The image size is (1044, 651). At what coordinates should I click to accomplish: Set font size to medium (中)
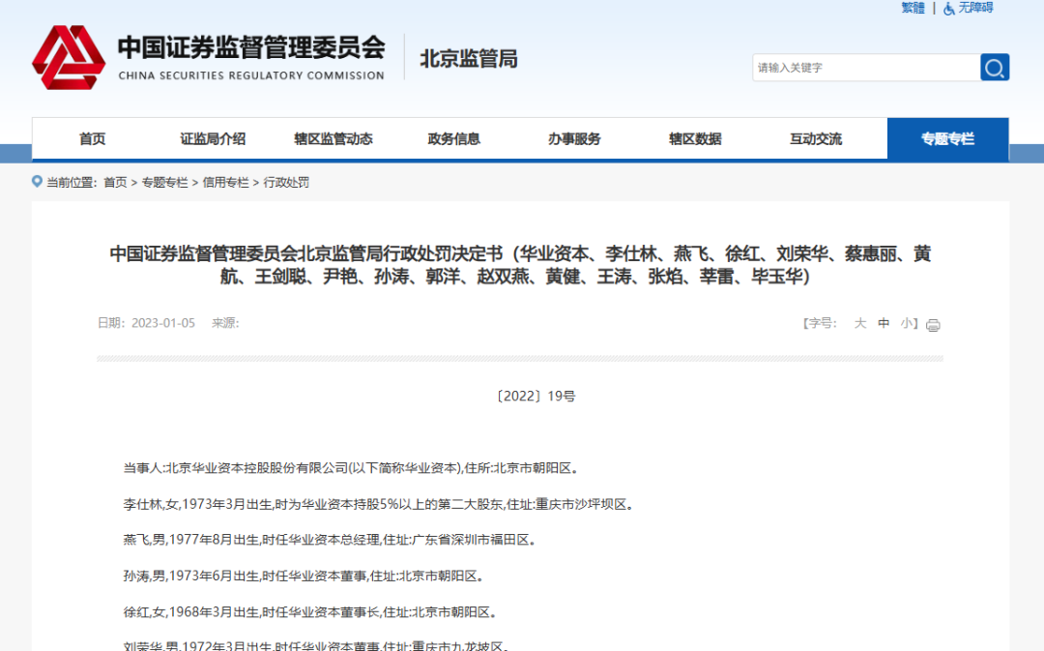click(884, 324)
